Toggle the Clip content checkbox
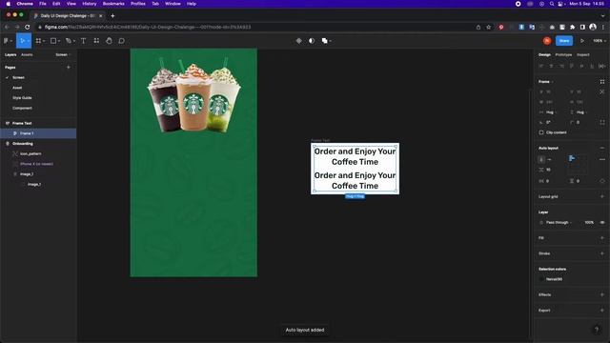Image resolution: width=610 pixels, height=343 pixels. [x=541, y=132]
